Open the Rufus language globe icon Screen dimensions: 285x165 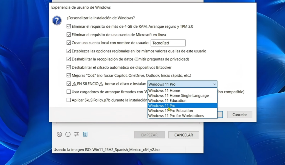point(59,134)
